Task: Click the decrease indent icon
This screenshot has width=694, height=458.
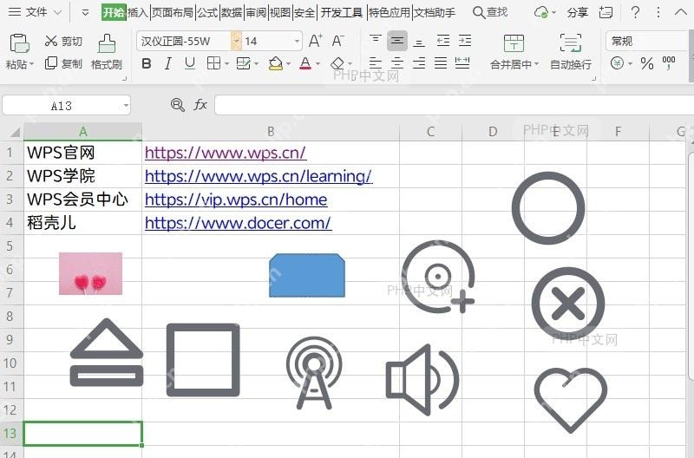Action: [443, 41]
